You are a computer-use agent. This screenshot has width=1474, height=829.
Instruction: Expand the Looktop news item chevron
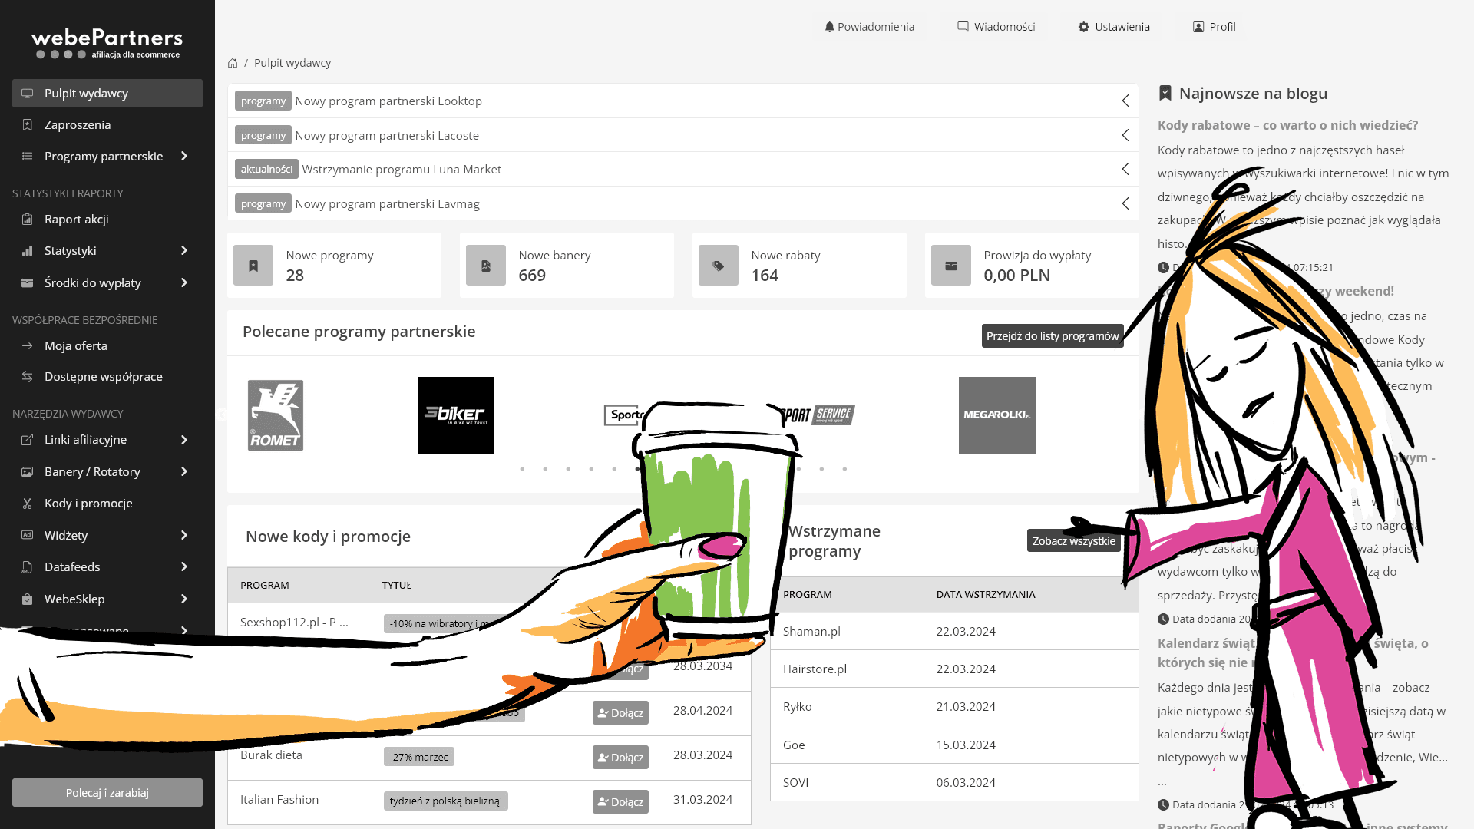click(x=1125, y=101)
